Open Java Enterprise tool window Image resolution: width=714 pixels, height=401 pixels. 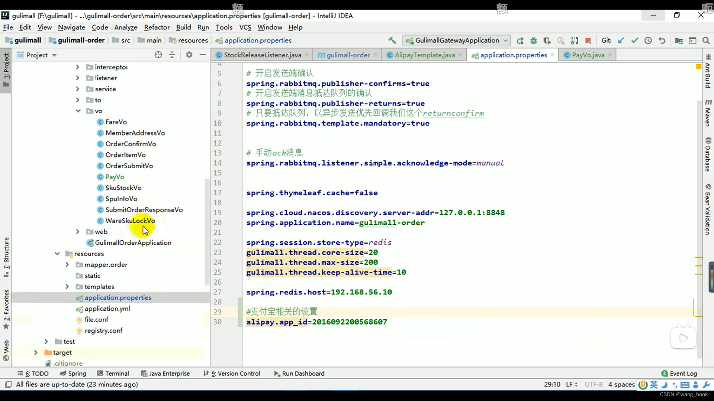pyautogui.click(x=165, y=374)
